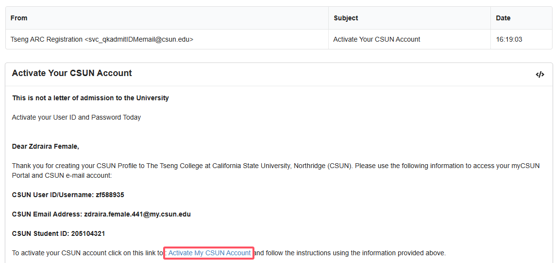Toggle the HTML source view icon
Screen dimensions: 554x263
539,75
